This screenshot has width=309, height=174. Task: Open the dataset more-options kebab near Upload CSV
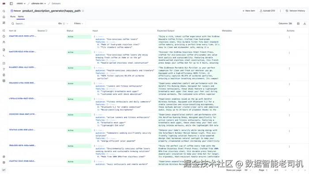point(280,11)
